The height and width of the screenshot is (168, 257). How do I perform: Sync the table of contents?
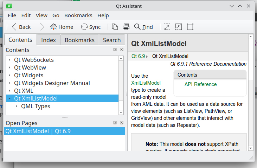(x=91, y=27)
